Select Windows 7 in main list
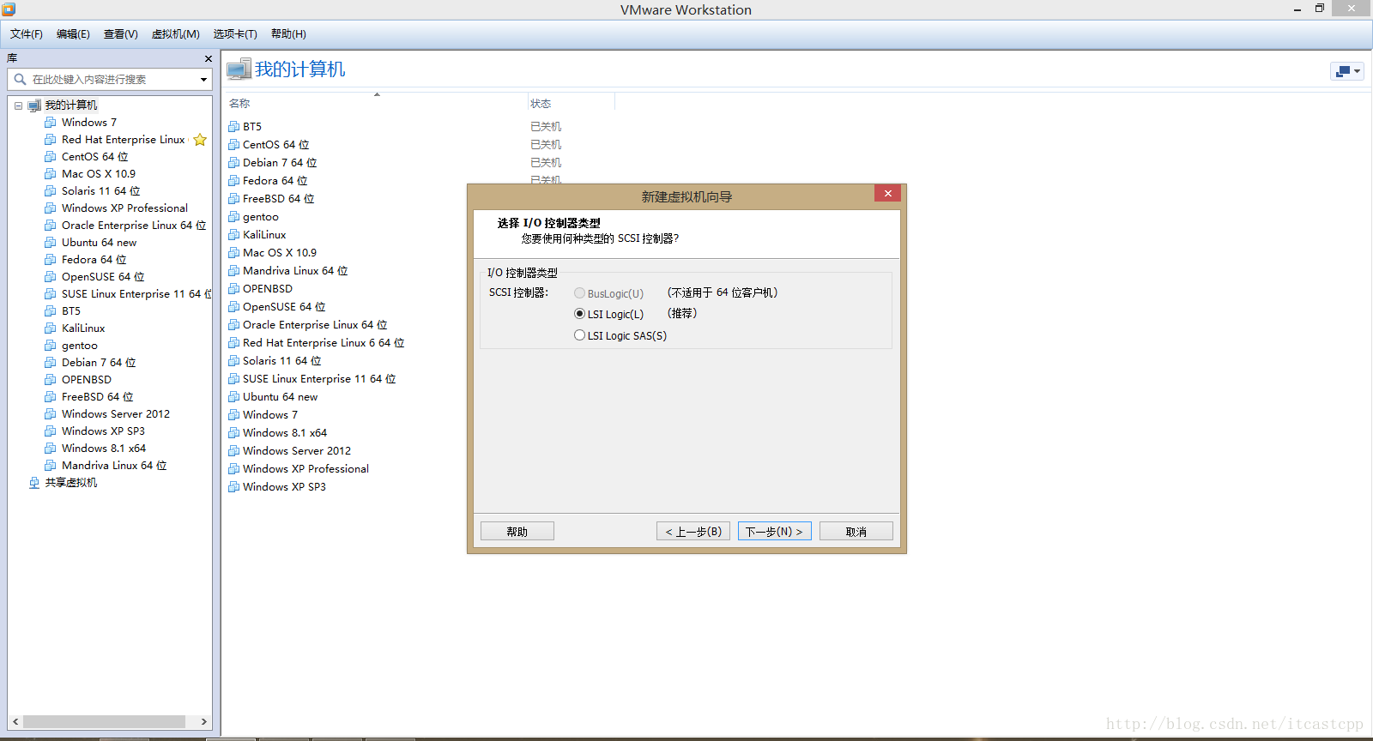Viewport: 1373px width, 741px height. (270, 415)
